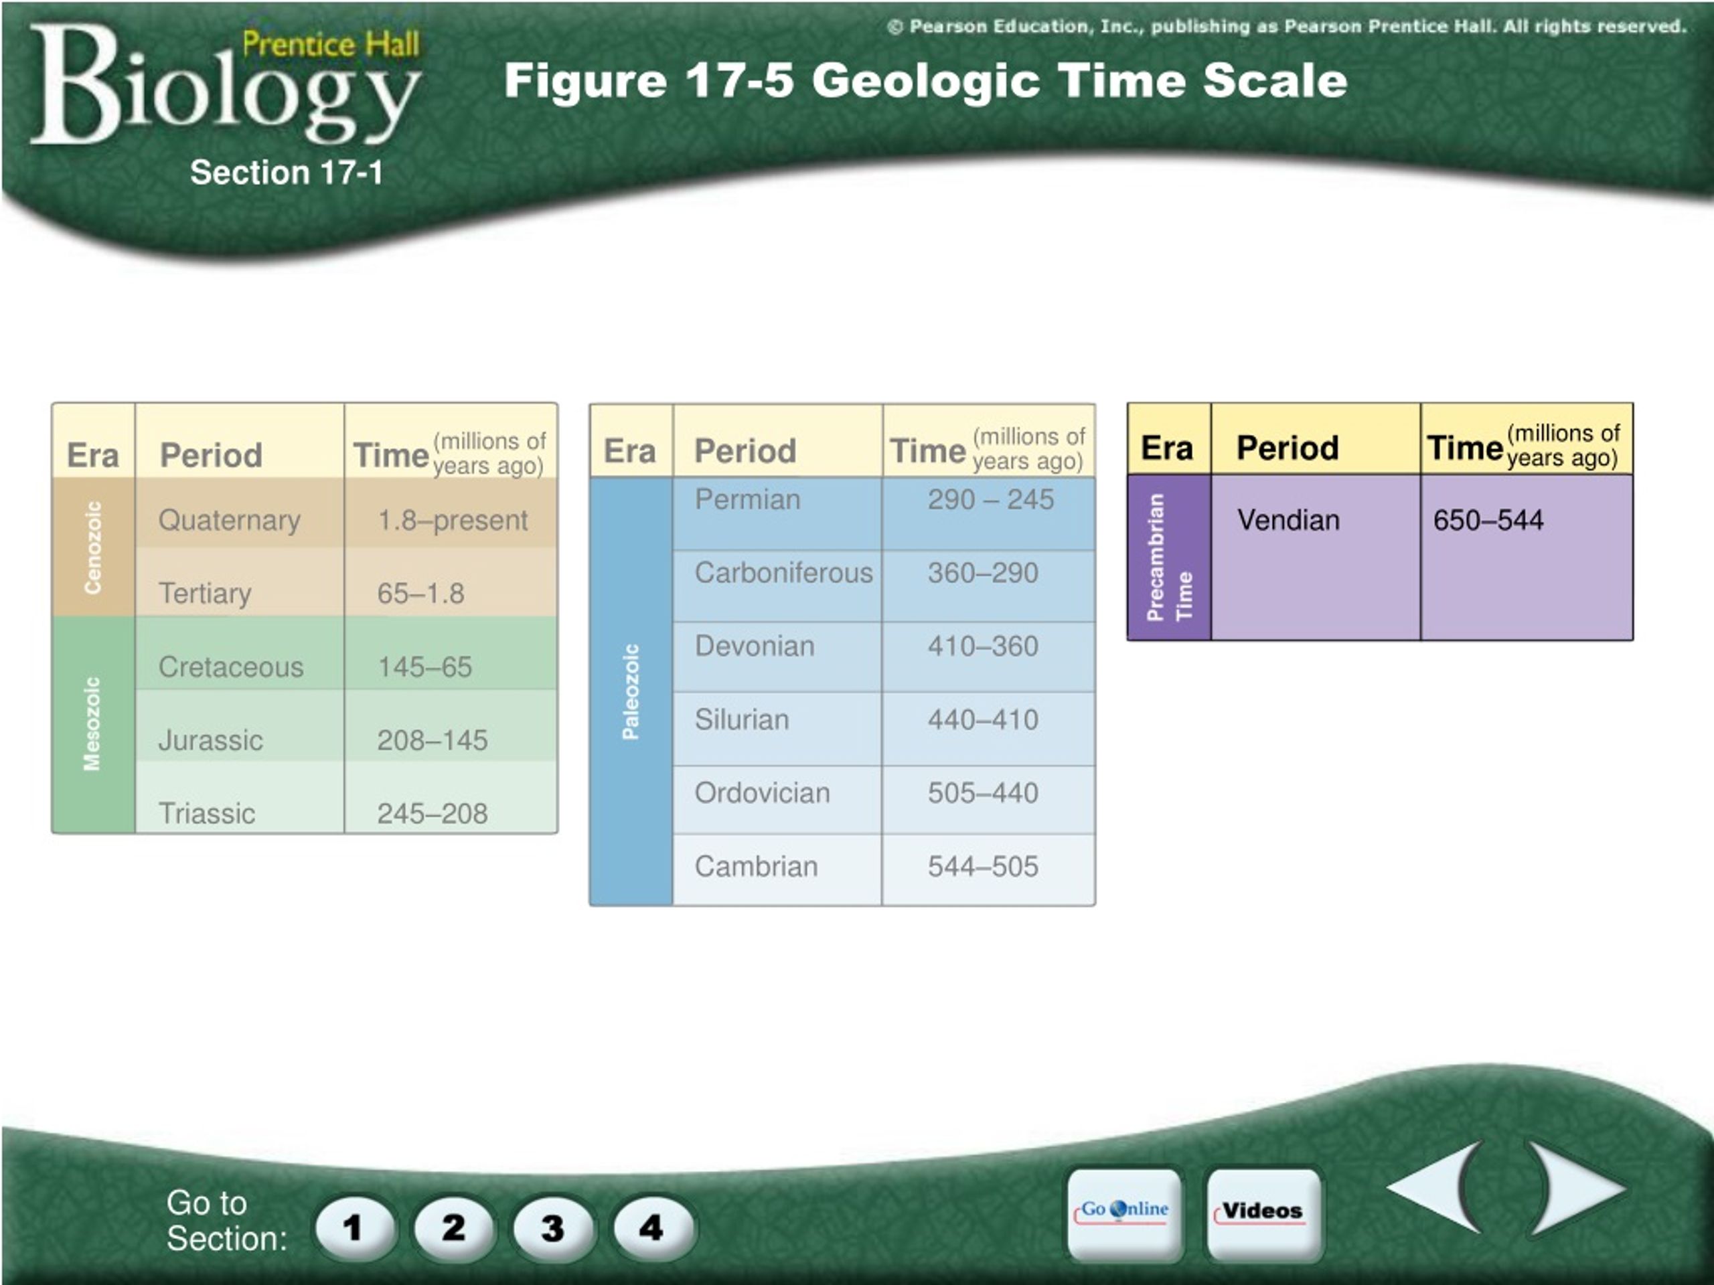This screenshot has height=1285, width=1714.
Task: Select the Devonian period cell
Action: point(777,658)
